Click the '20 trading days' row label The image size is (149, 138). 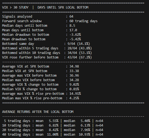(x=16, y=130)
